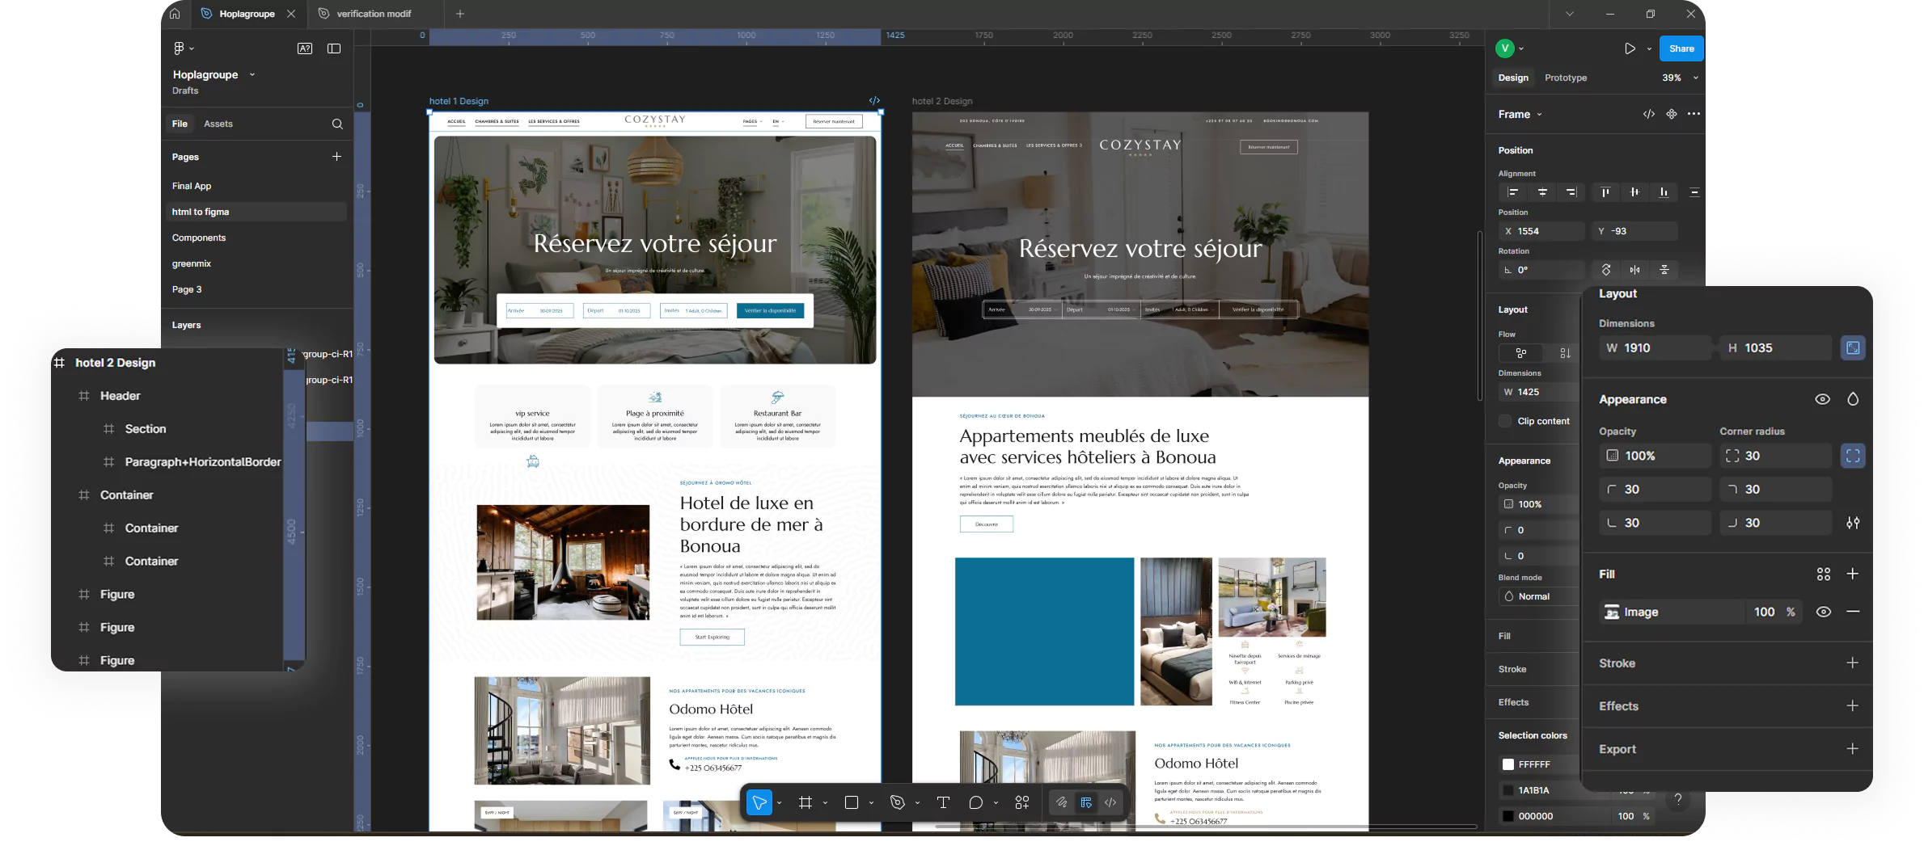Toggle Appearance visibility eye icon
The image size is (1924, 846).
click(1823, 399)
